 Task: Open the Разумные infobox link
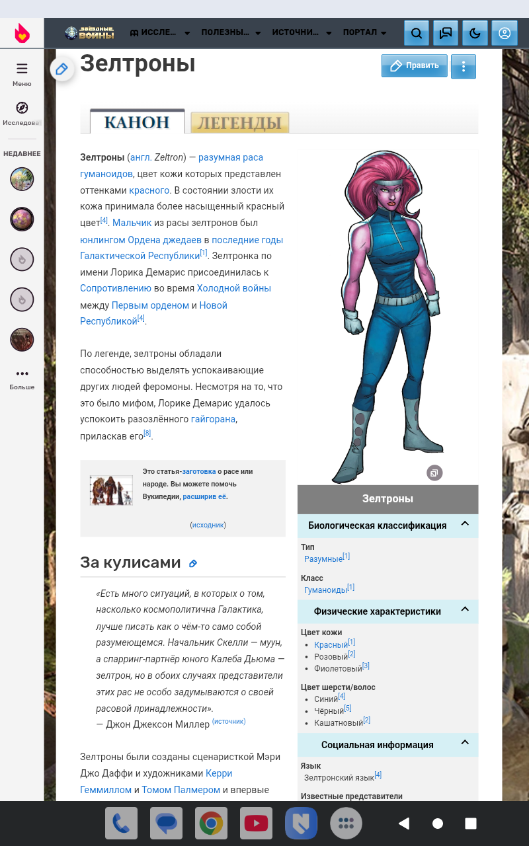(x=323, y=559)
